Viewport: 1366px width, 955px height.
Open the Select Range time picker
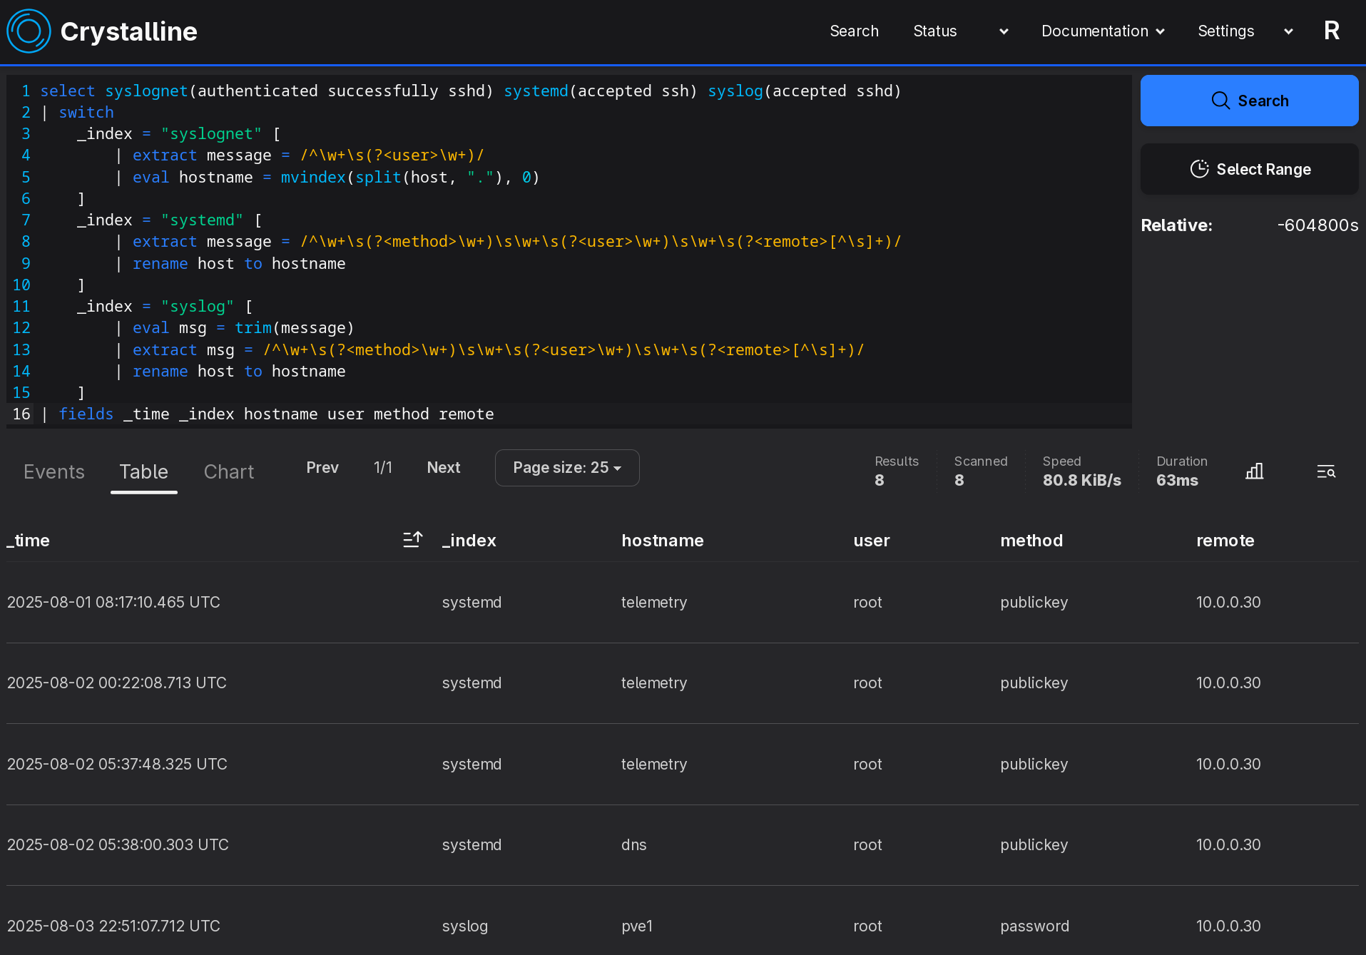point(1249,169)
